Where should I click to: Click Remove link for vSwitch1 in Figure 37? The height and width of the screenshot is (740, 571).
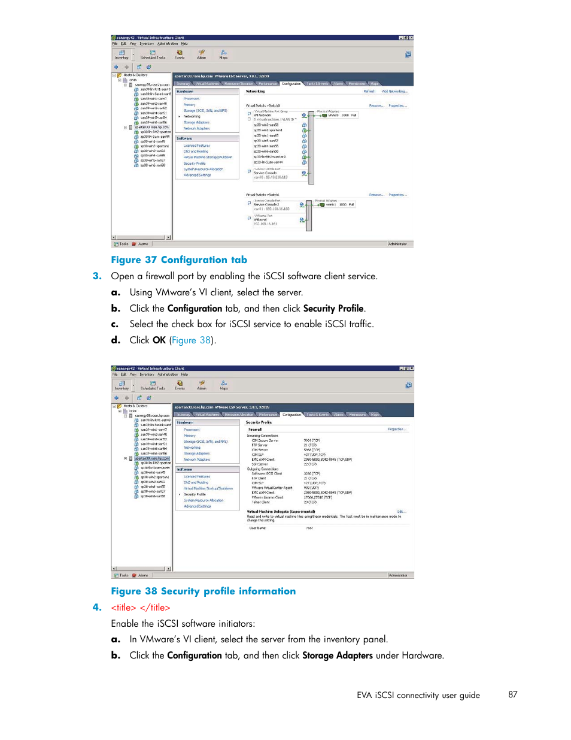[x=376, y=195]
